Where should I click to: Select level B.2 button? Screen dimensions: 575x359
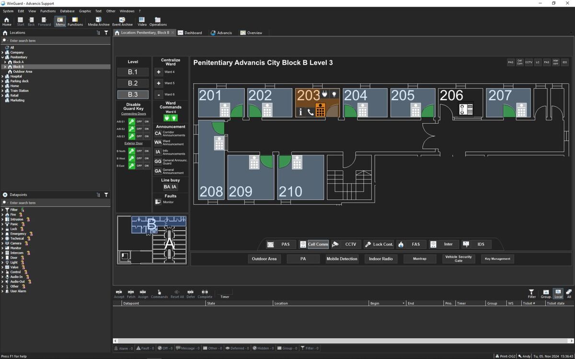point(133,83)
